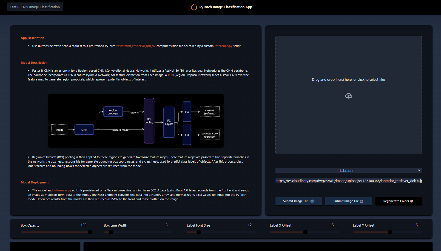441x251 pixels.
Task: Click the PyTorch flame logo icon
Action: pyautogui.click(x=194, y=7)
